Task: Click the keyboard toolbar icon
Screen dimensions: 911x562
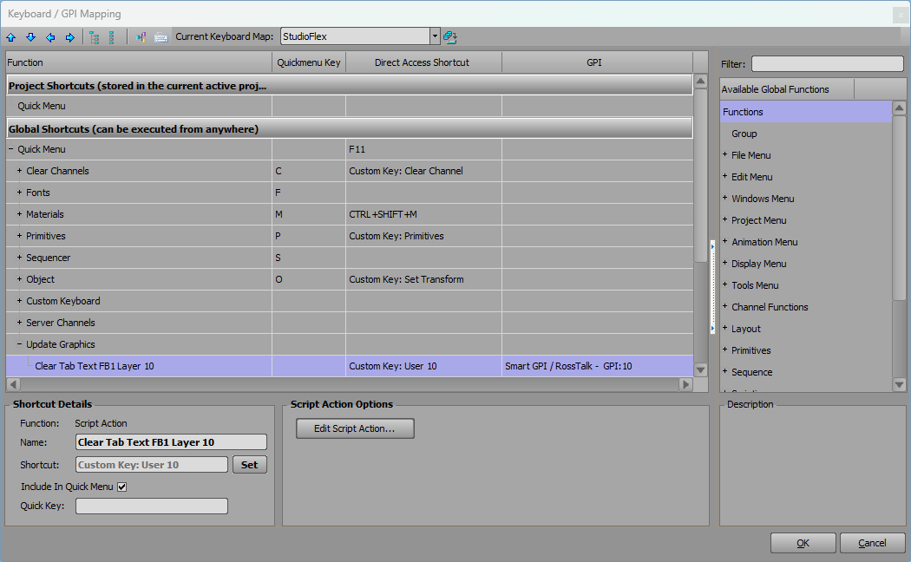Action: (x=161, y=38)
